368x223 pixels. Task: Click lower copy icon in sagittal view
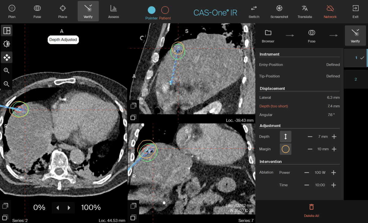pyautogui.click(x=133, y=117)
